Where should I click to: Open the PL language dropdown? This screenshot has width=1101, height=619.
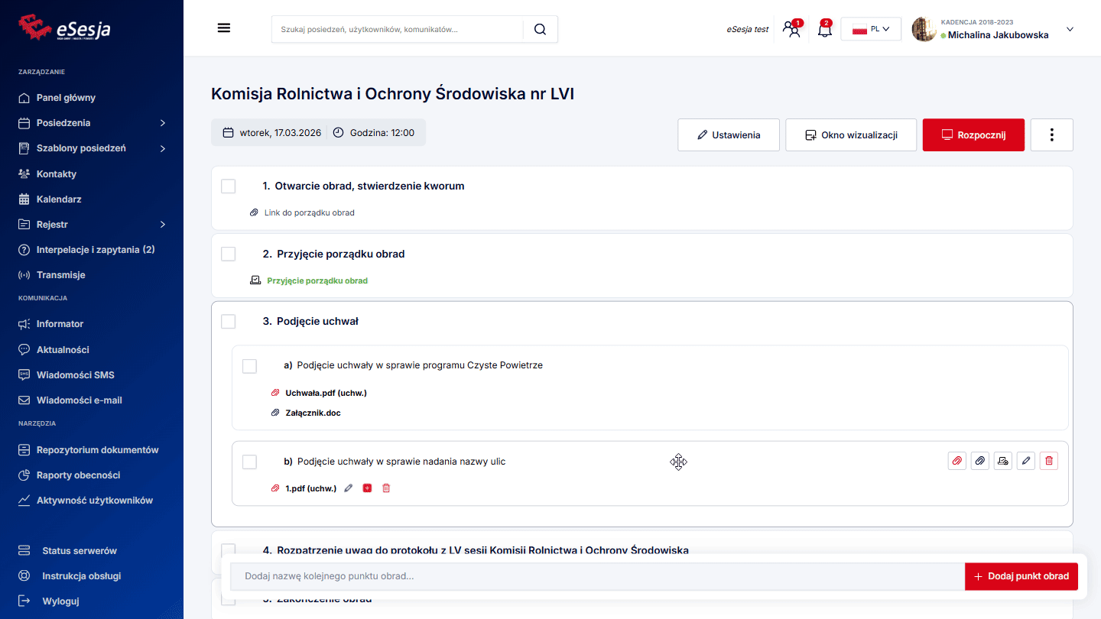(871, 29)
